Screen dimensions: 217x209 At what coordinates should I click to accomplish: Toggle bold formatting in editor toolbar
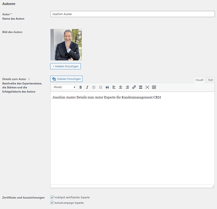pos(81,87)
